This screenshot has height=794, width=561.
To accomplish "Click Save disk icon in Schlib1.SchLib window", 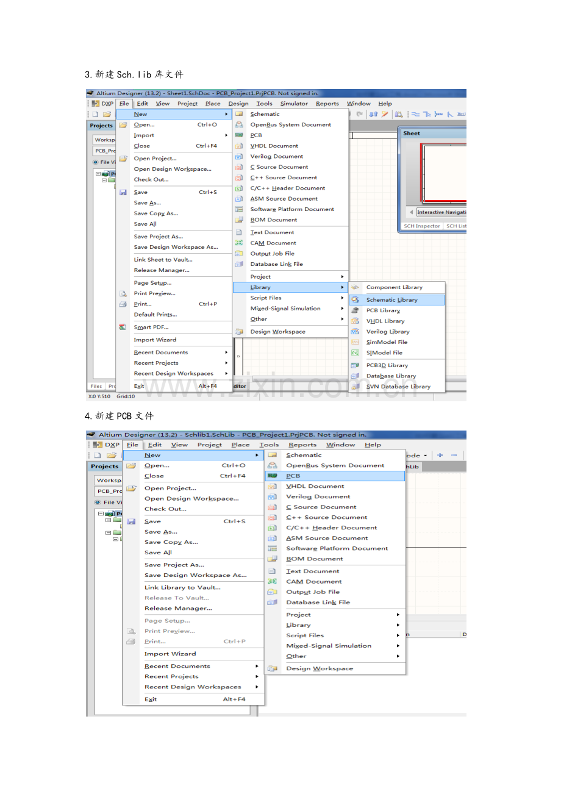I will [x=131, y=521].
